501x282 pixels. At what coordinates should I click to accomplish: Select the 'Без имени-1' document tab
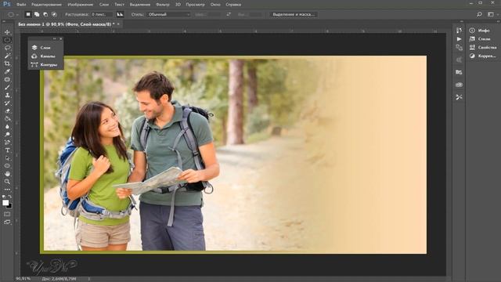pos(66,24)
